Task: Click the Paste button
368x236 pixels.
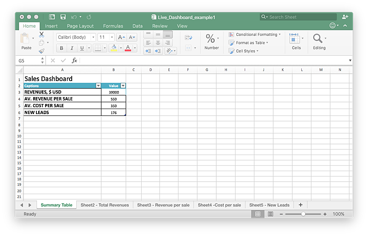Action: point(26,41)
